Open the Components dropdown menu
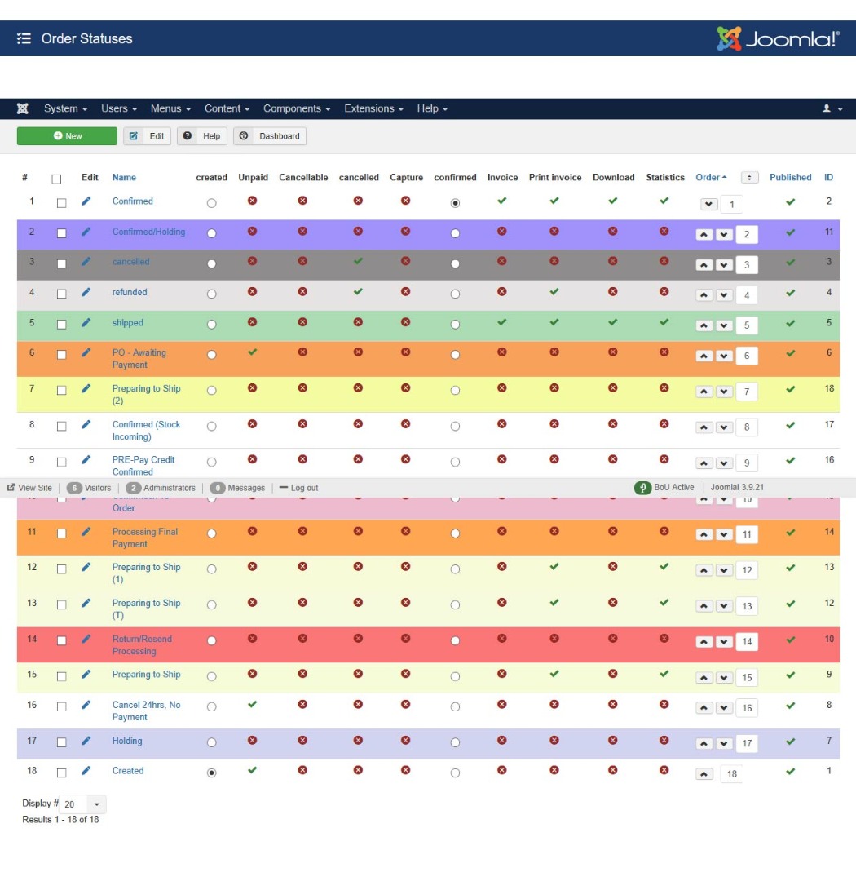The image size is (856, 881). [x=297, y=108]
